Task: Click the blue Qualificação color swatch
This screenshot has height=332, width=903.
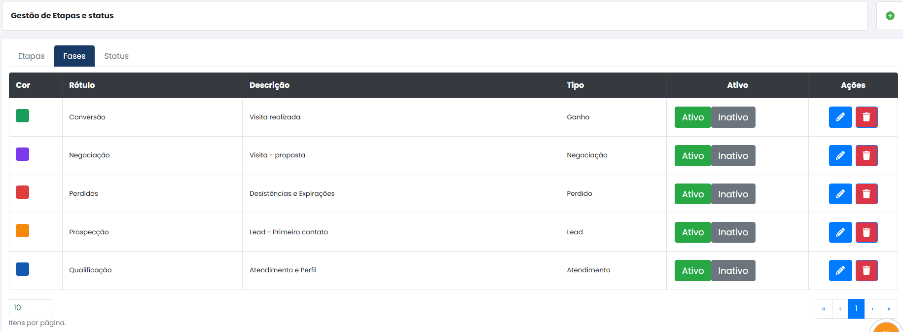Action: tap(23, 269)
